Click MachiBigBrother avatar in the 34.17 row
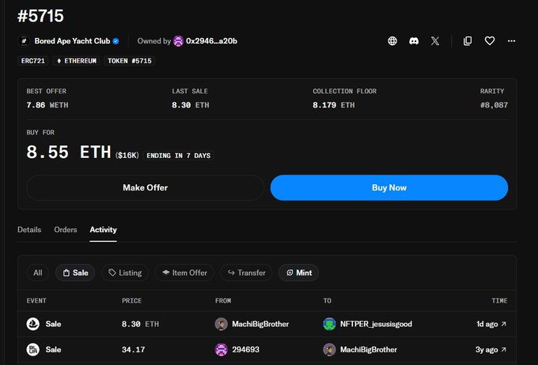The height and width of the screenshot is (365, 538). [x=329, y=349]
